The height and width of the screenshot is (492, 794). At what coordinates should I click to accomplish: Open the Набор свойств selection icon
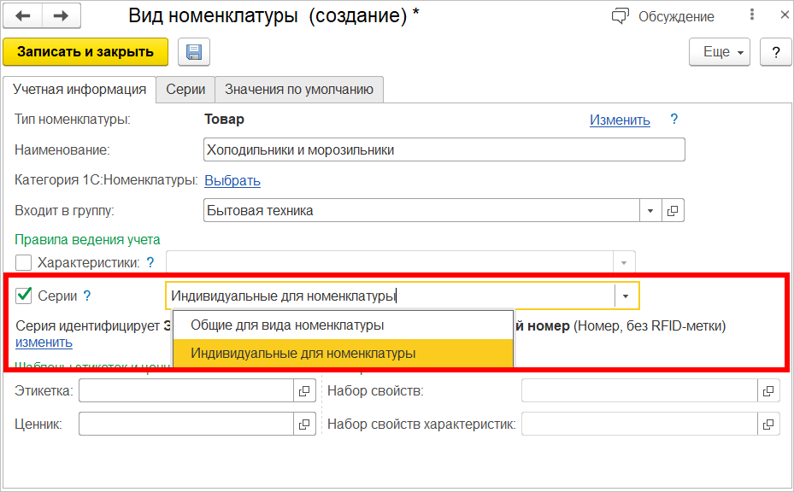[x=768, y=391]
